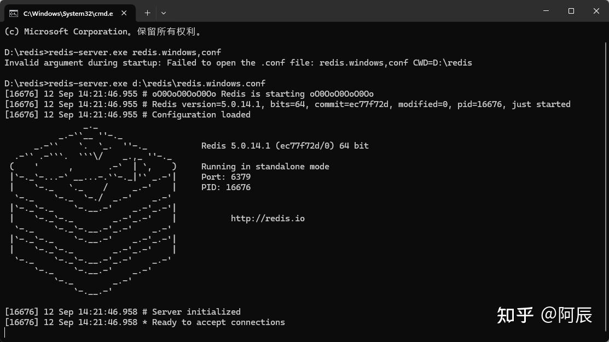The width and height of the screenshot is (609, 342).
Task: Expand the new tab profile dropdown
Action: pyautogui.click(x=164, y=12)
